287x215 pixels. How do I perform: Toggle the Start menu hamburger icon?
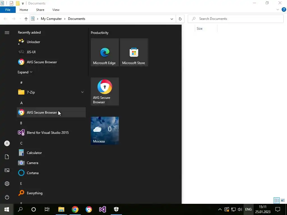(7, 32)
